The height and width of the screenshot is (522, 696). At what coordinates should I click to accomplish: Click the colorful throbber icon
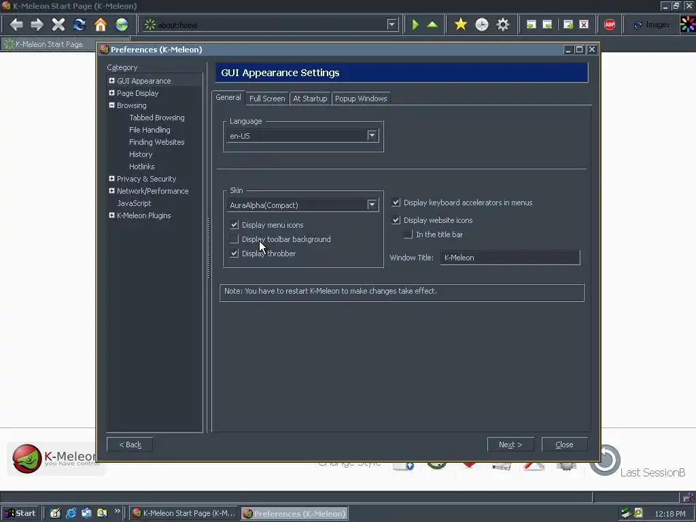688,24
